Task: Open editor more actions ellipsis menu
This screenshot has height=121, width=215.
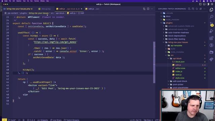Action: [x=152, y=9]
